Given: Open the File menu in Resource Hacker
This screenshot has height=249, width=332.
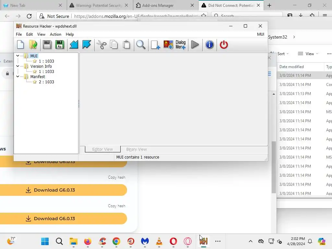Looking at the screenshot, I should click(x=19, y=34).
